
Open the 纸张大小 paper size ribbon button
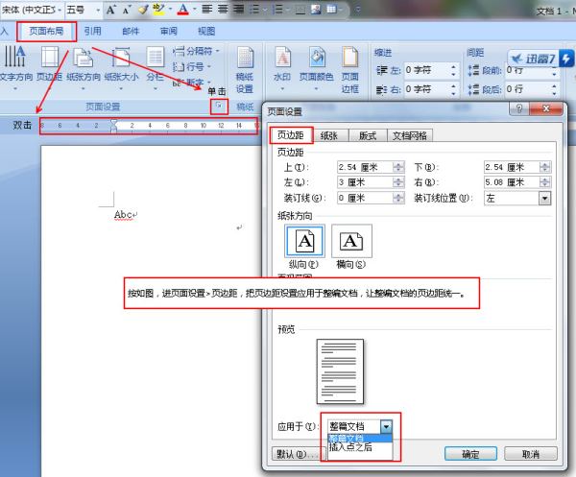click(122, 66)
